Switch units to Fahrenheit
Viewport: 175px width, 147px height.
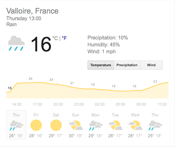(64, 38)
